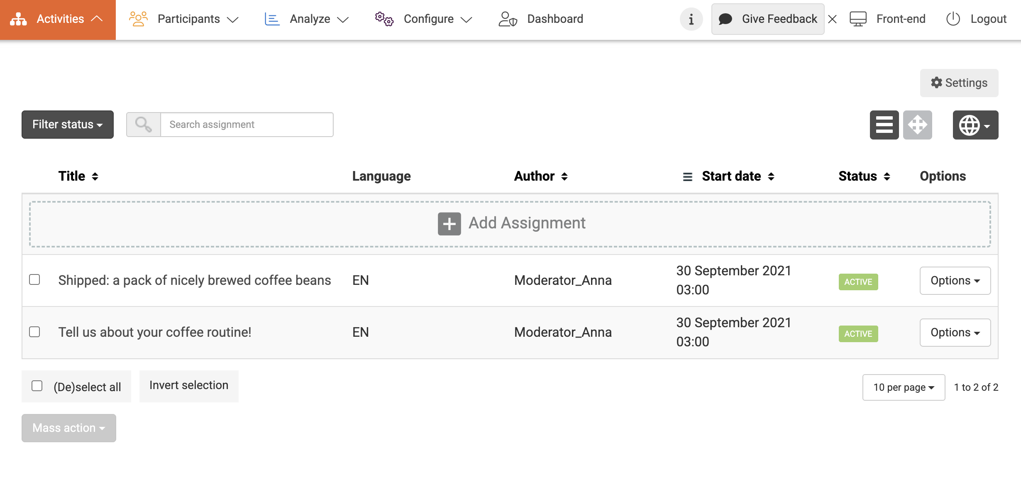The image size is (1021, 485).
Task: Click the Settings button
Action: (959, 83)
